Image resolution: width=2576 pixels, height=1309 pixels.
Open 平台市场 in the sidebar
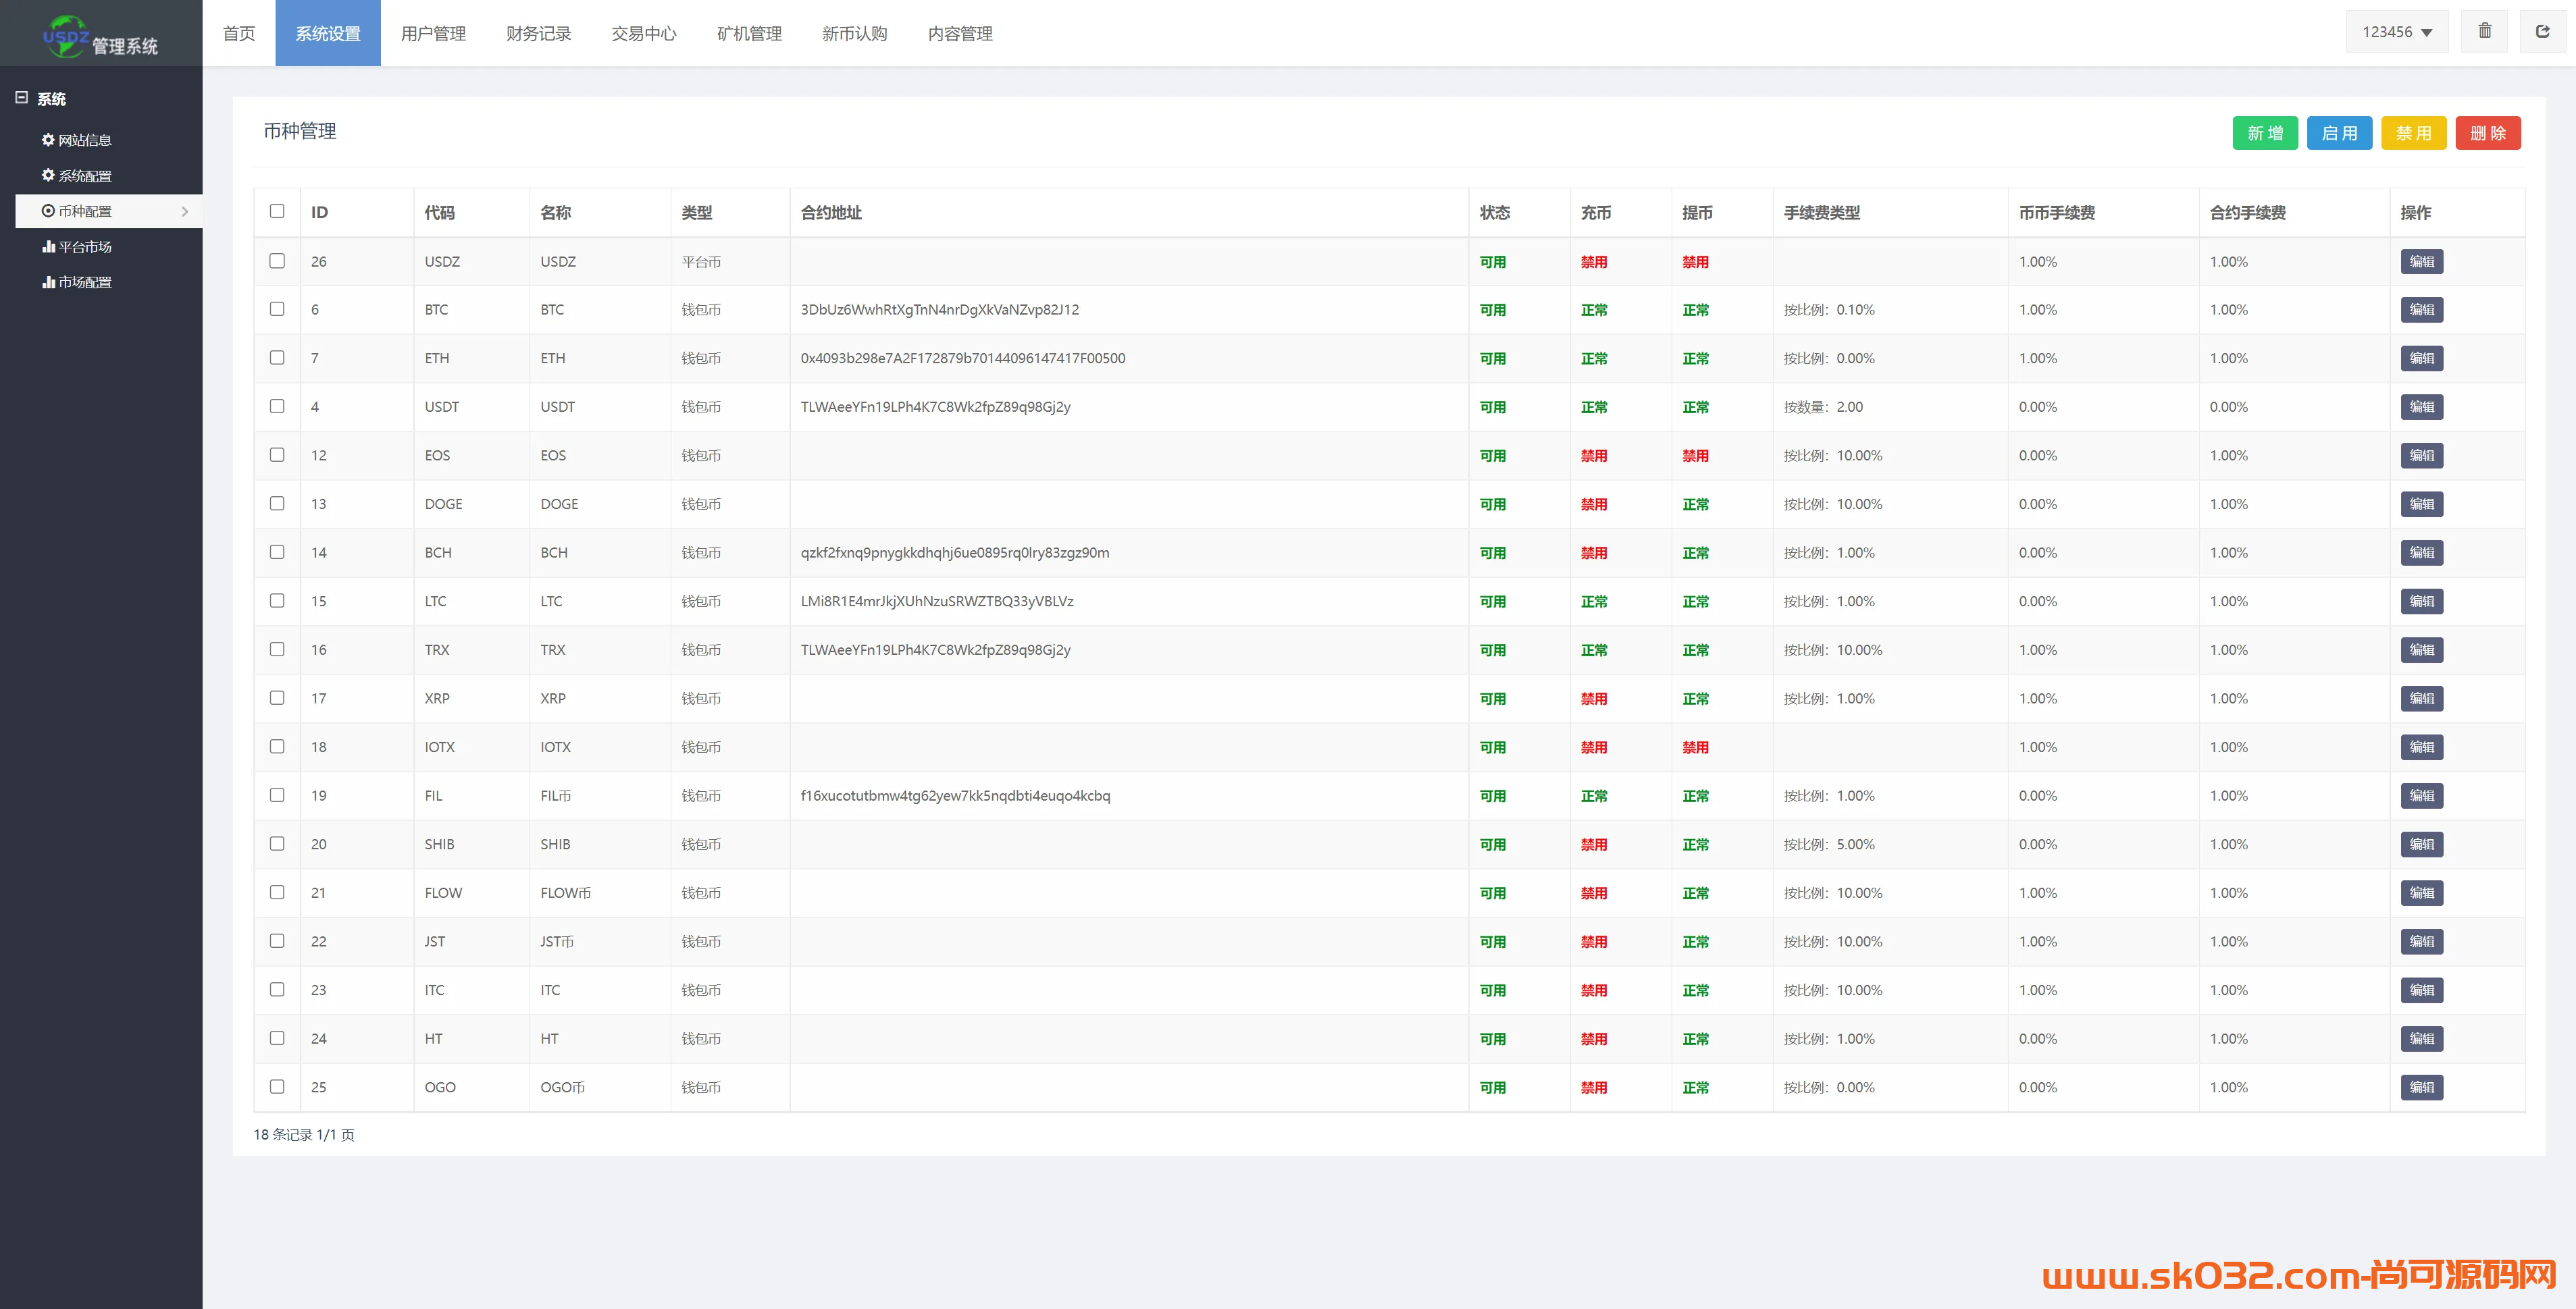pos(77,247)
